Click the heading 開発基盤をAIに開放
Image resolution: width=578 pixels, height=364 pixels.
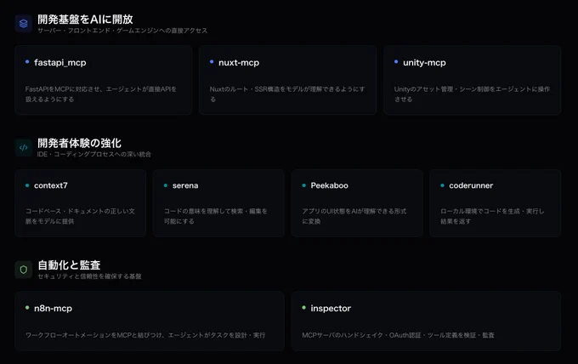(x=85, y=20)
